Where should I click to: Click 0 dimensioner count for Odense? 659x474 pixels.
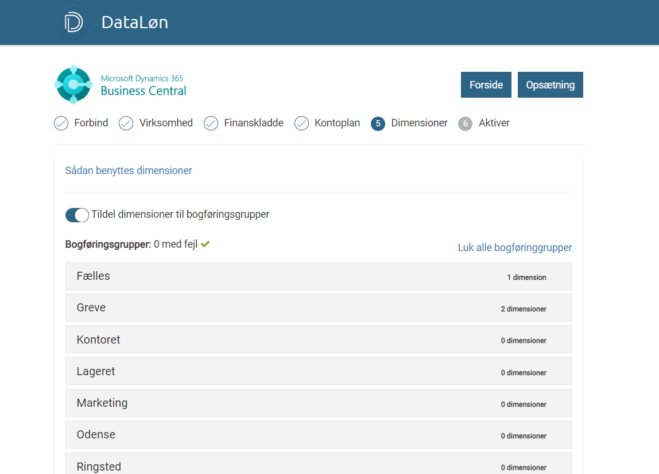[x=524, y=436]
